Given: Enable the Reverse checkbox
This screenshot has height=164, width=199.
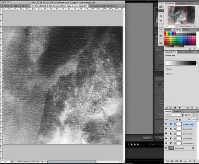Looking at the screenshot, I should (x=166, y=74).
